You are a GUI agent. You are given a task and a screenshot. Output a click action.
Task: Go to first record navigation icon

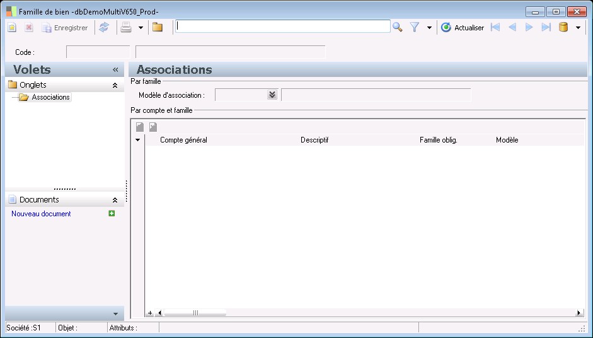click(x=495, y=27)
